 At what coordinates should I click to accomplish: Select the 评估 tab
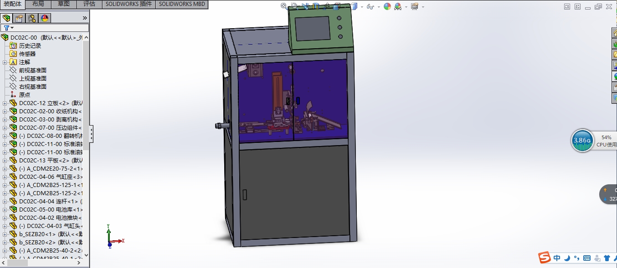click(89, 4)
